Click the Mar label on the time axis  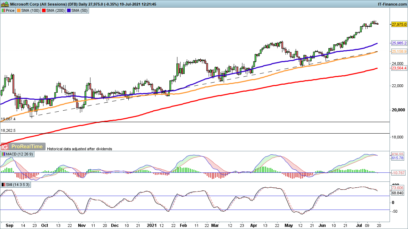[215, 226]
